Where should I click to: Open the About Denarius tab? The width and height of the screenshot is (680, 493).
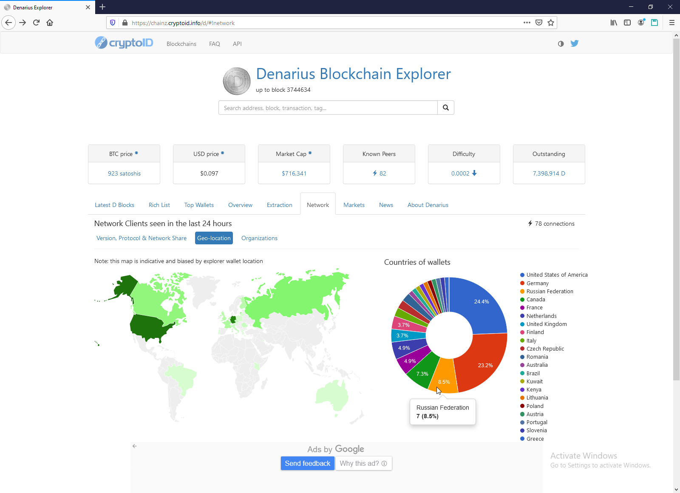point(428,205)
